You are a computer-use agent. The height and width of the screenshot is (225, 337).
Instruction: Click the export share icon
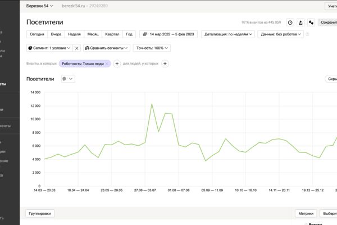tap(300, 22)
